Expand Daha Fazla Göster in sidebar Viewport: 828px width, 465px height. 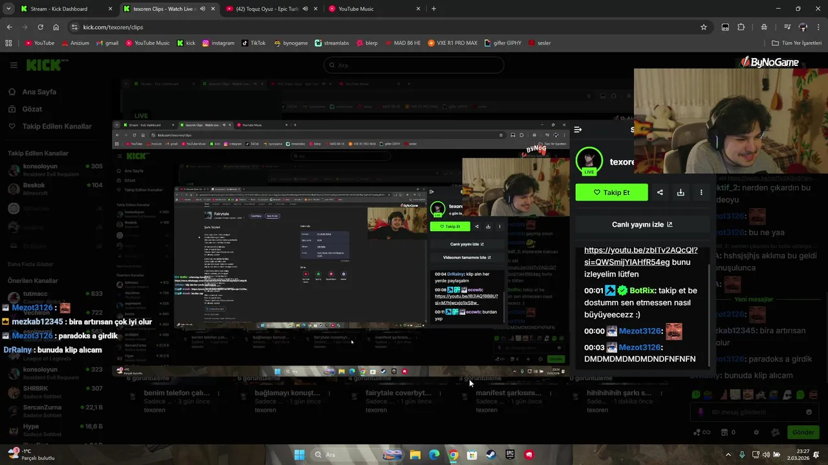[x=31, y=264]
